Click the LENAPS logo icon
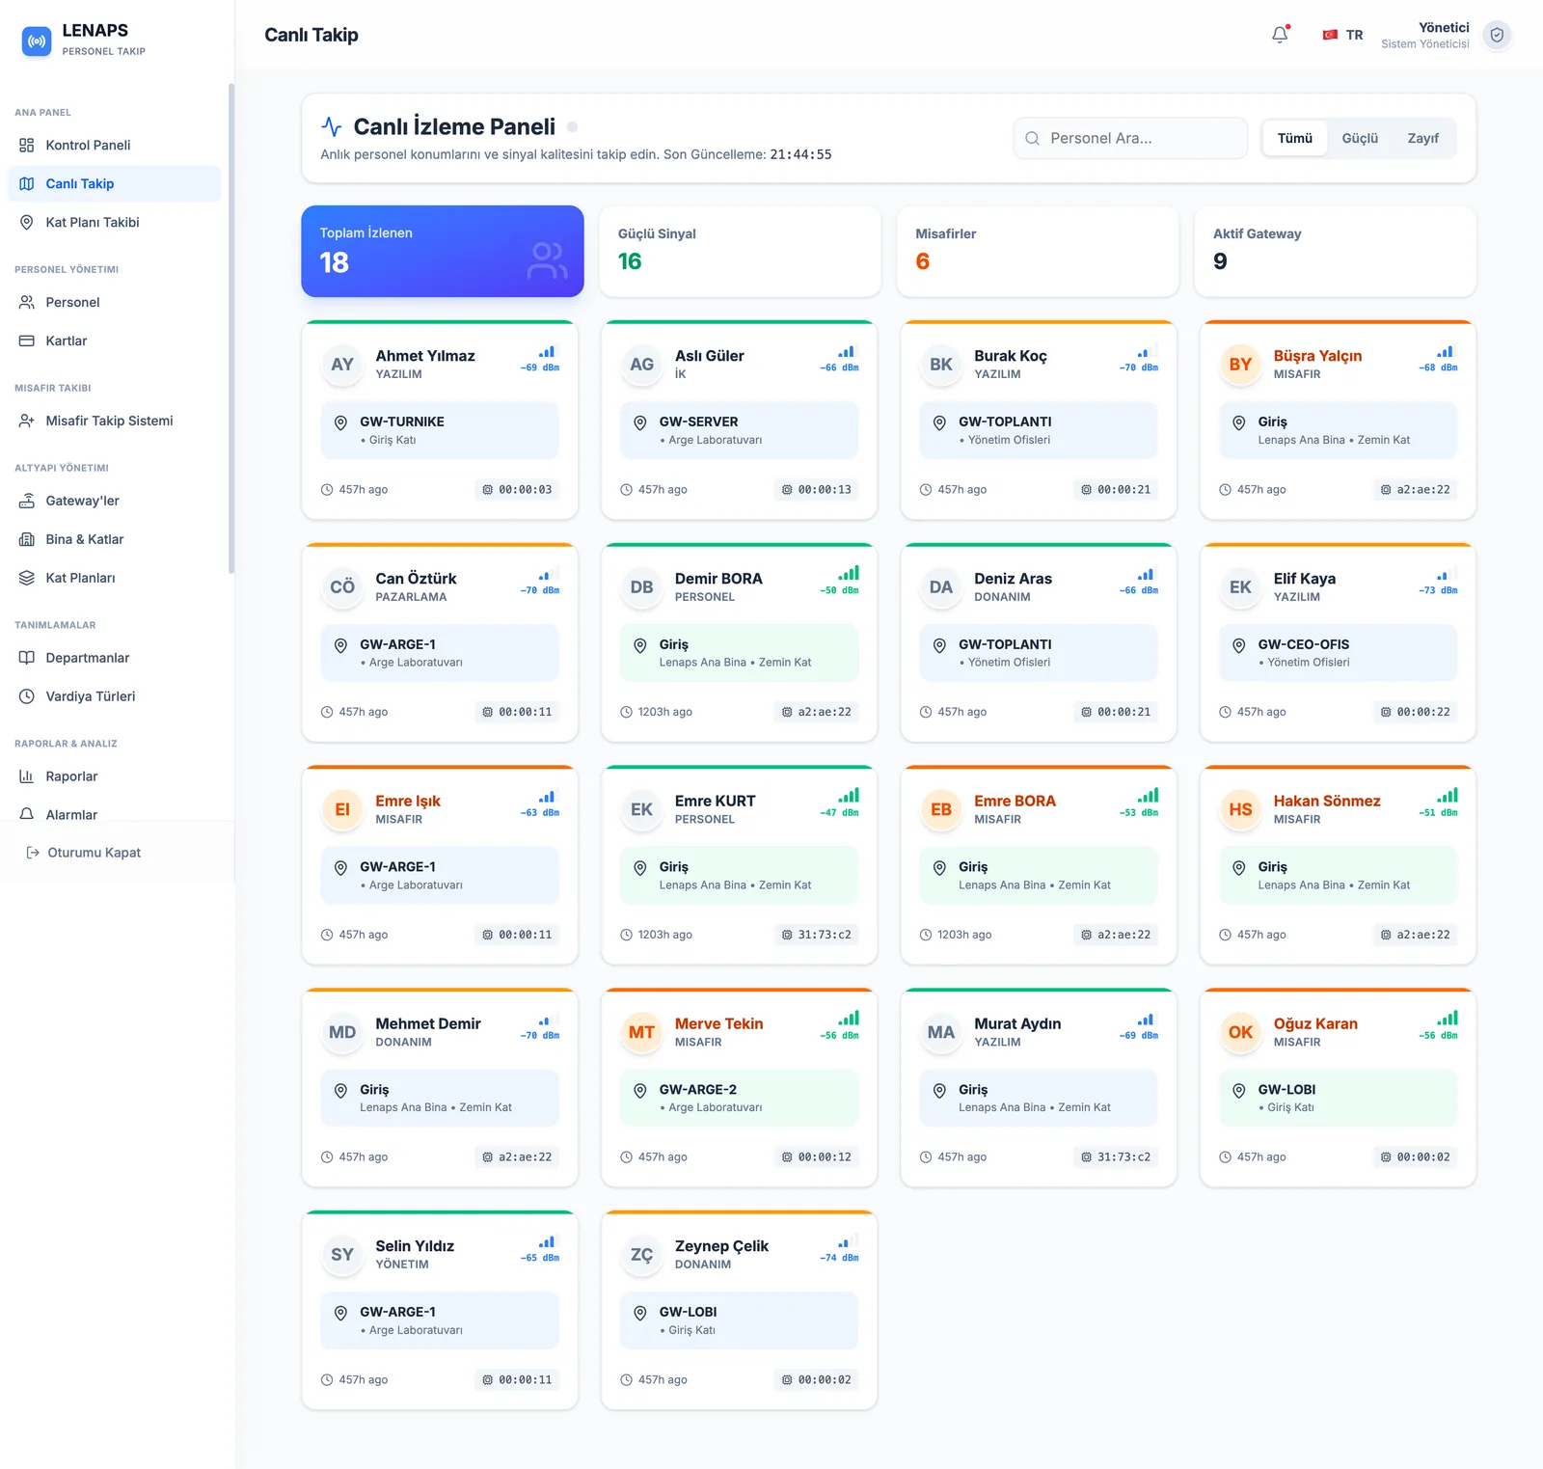 click(x=37, y=41)
